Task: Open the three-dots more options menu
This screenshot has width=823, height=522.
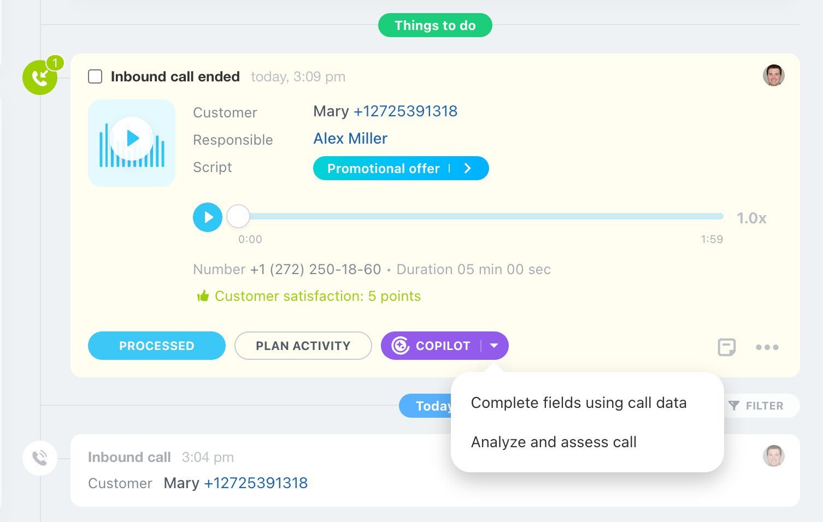Action: 767,347
